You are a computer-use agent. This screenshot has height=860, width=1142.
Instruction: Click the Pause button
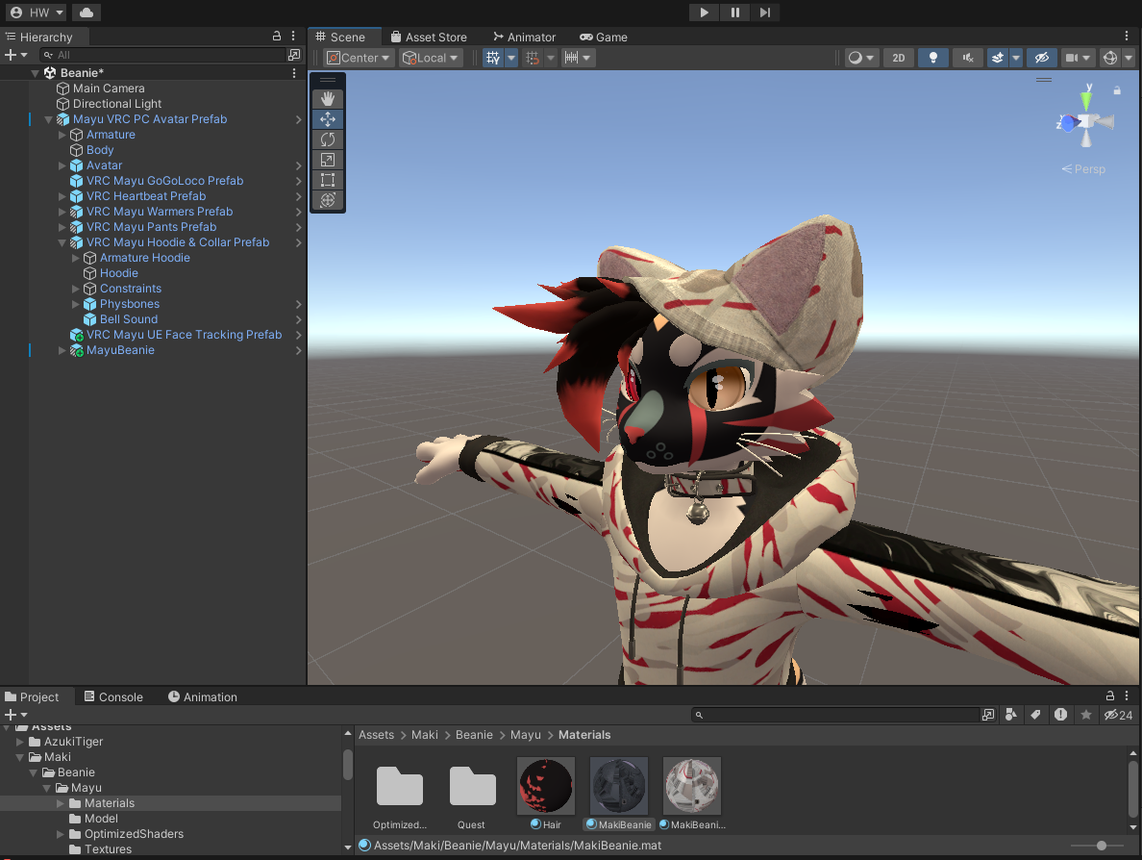pyautogui.click(x=734, y=13)
